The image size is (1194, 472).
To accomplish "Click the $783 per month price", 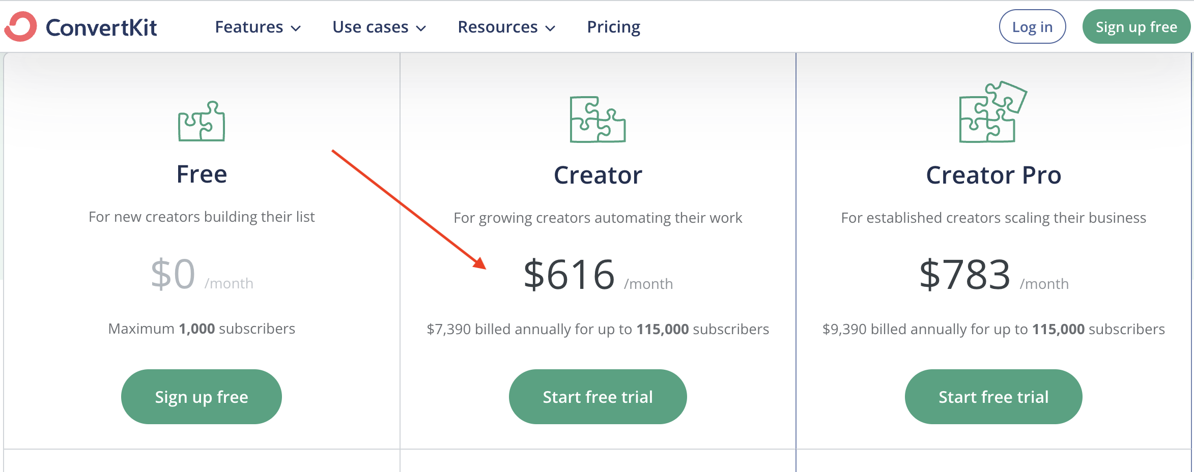I will point(965,275).
